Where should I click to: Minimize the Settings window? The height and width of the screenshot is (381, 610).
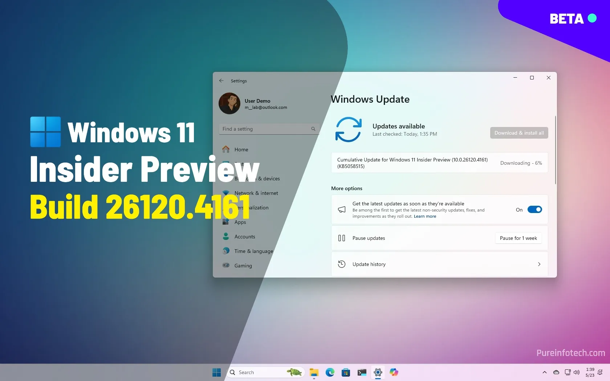(x=515, y=78)
